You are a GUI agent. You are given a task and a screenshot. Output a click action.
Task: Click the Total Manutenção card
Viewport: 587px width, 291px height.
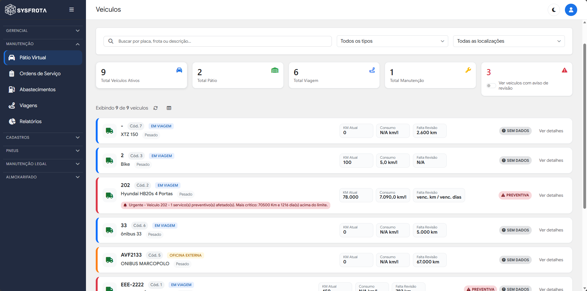[430, 76]
